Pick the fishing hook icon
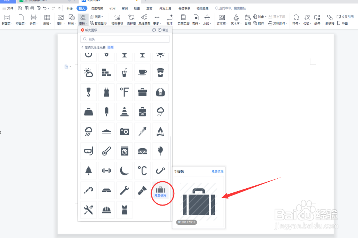Screen dimensions: 358x238 click(x=160, y=171)
